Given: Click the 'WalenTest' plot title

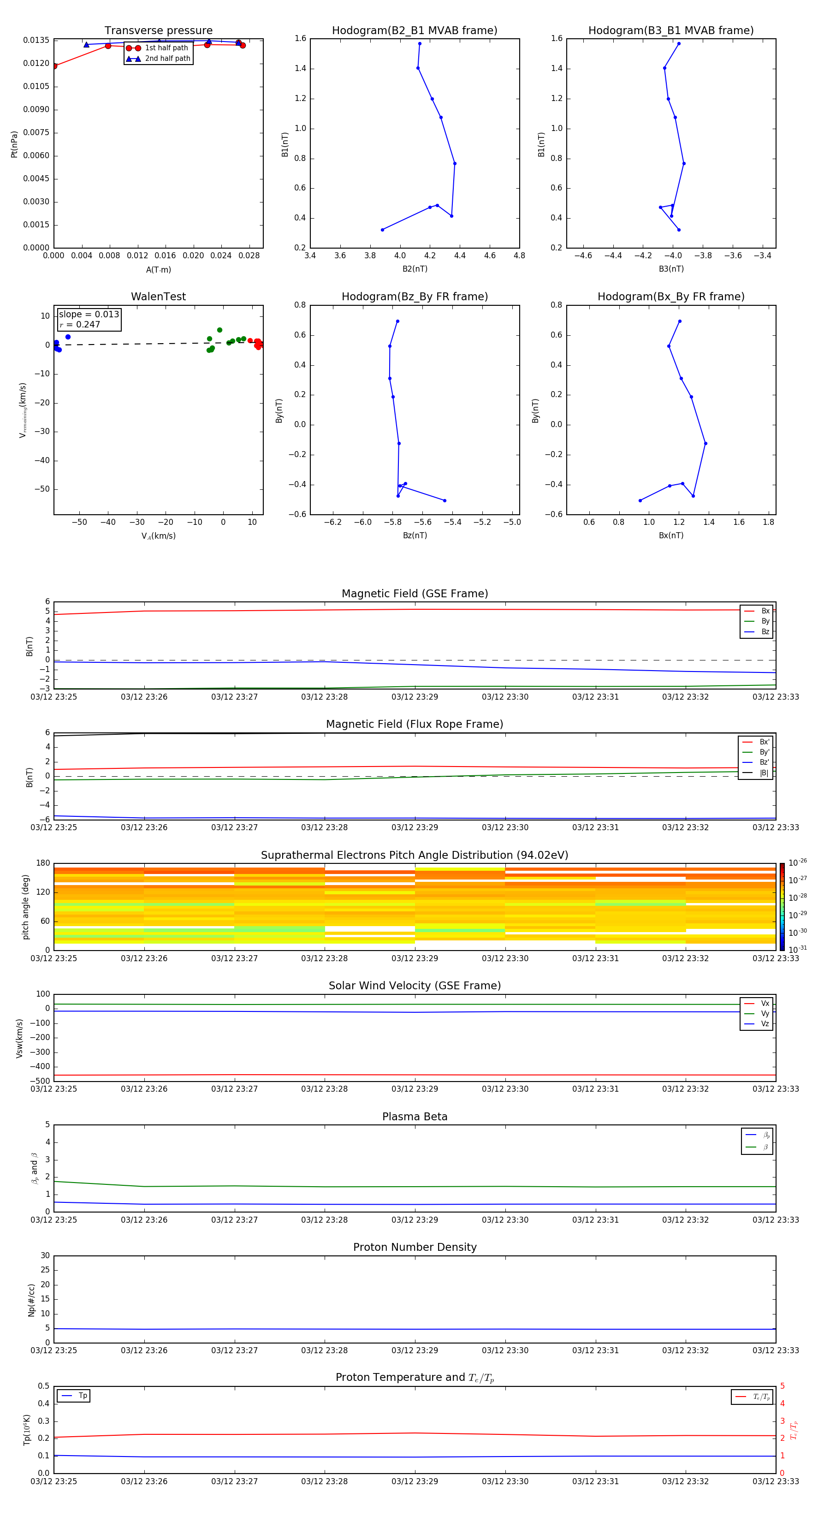Looking at the screenshot, I should click(158, 297).
